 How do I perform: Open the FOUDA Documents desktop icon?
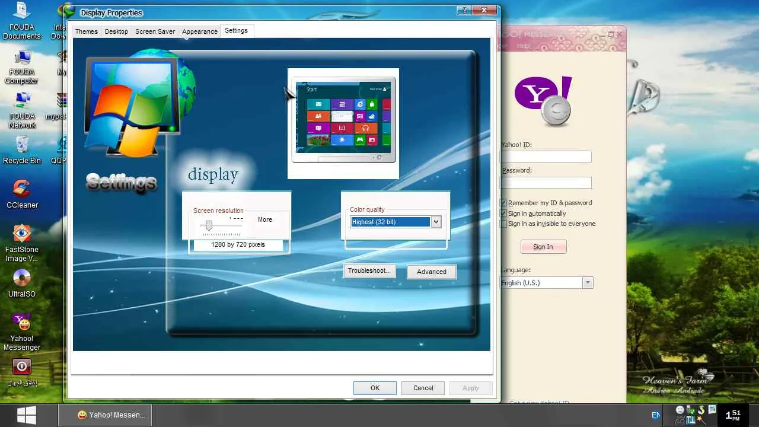(x=21, y=21)
